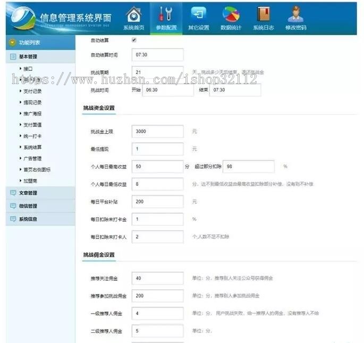The height and width of the screenshot is (343, 364).
Task: Click the 个人每日最高收益 field showing 50
Action: (157, 167)
